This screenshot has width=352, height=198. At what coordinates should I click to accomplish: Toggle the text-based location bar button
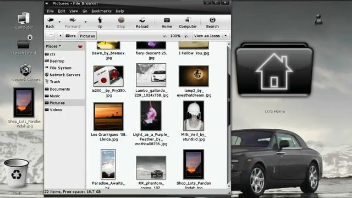point(50,36)
